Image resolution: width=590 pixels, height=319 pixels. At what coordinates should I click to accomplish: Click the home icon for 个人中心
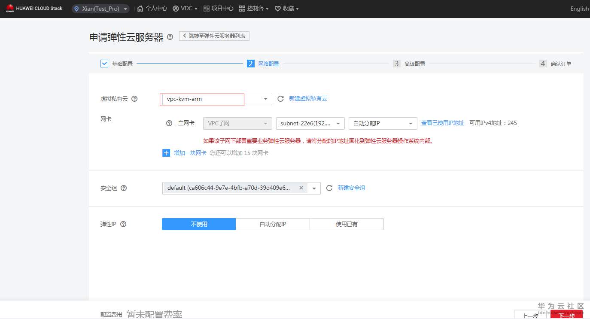140,9
